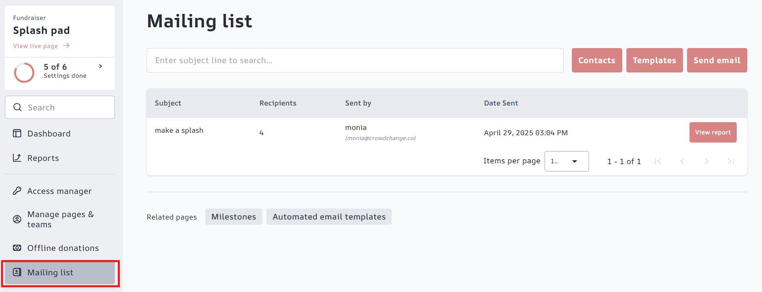Open Automated email templates related page

pyautogui.click(x=329, y=217)
